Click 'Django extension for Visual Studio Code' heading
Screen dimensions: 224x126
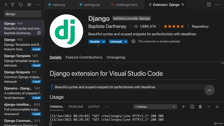click(x=106, y=73)
